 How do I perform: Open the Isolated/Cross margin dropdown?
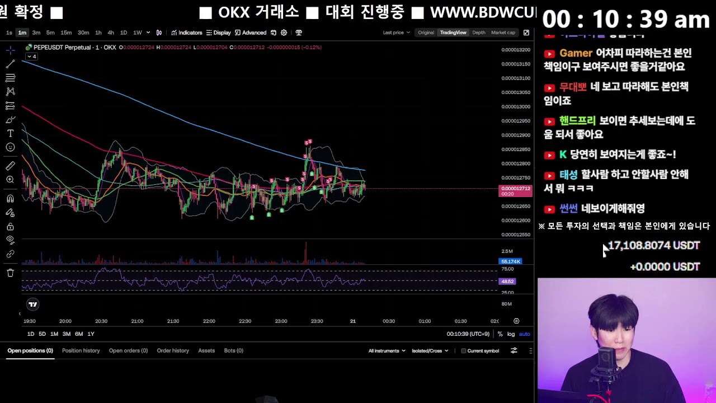pyautogui.click(x=430, y=351)
